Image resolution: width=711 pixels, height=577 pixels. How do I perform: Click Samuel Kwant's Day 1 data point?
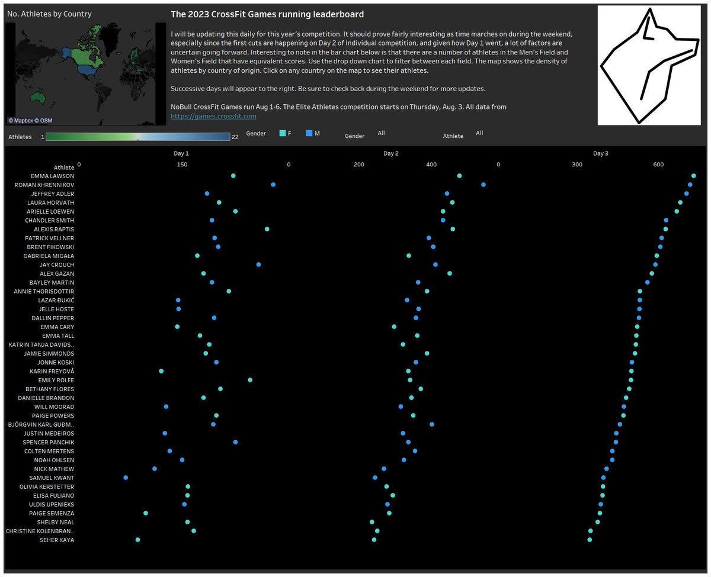click(x=126, y=478)
